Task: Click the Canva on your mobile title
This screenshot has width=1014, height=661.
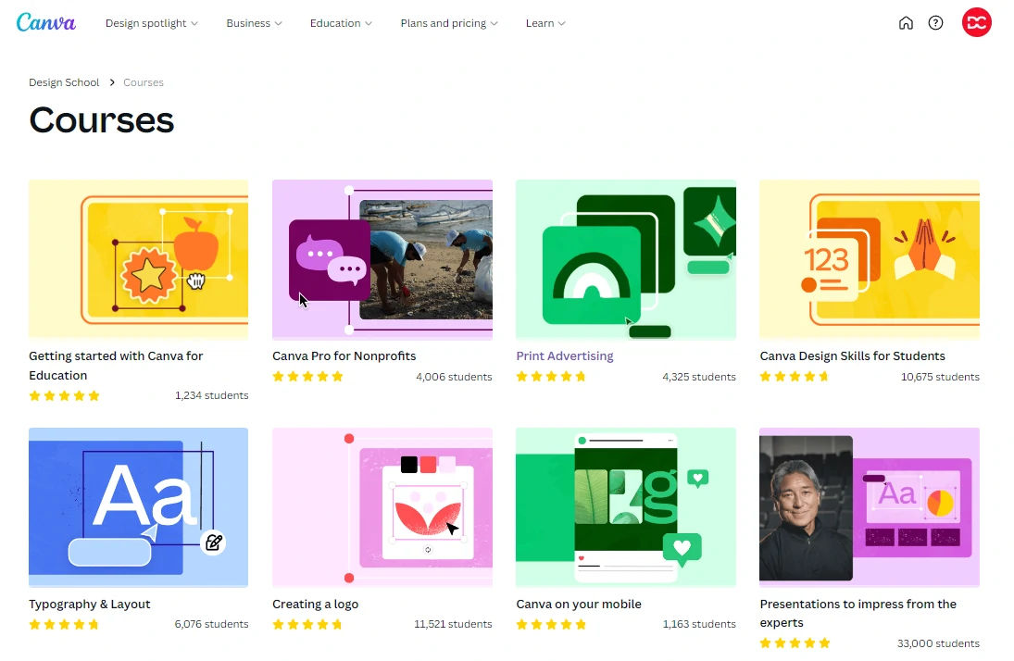Action: coord(579,605)
